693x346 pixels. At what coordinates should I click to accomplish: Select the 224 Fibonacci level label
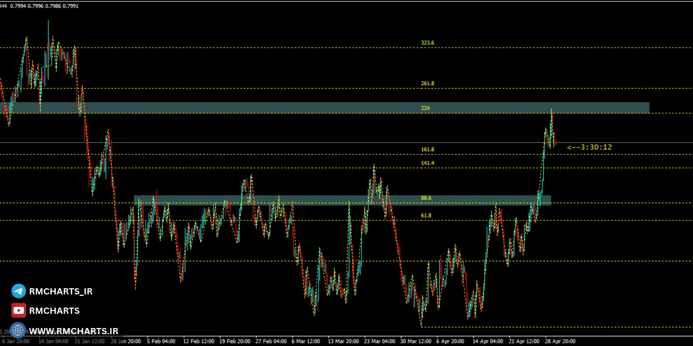(425, 108)
